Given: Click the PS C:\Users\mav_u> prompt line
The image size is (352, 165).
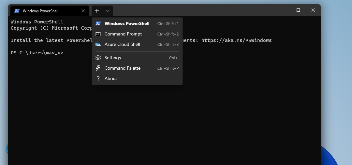Looking at the screenshot, I should (x=37, y=53).
